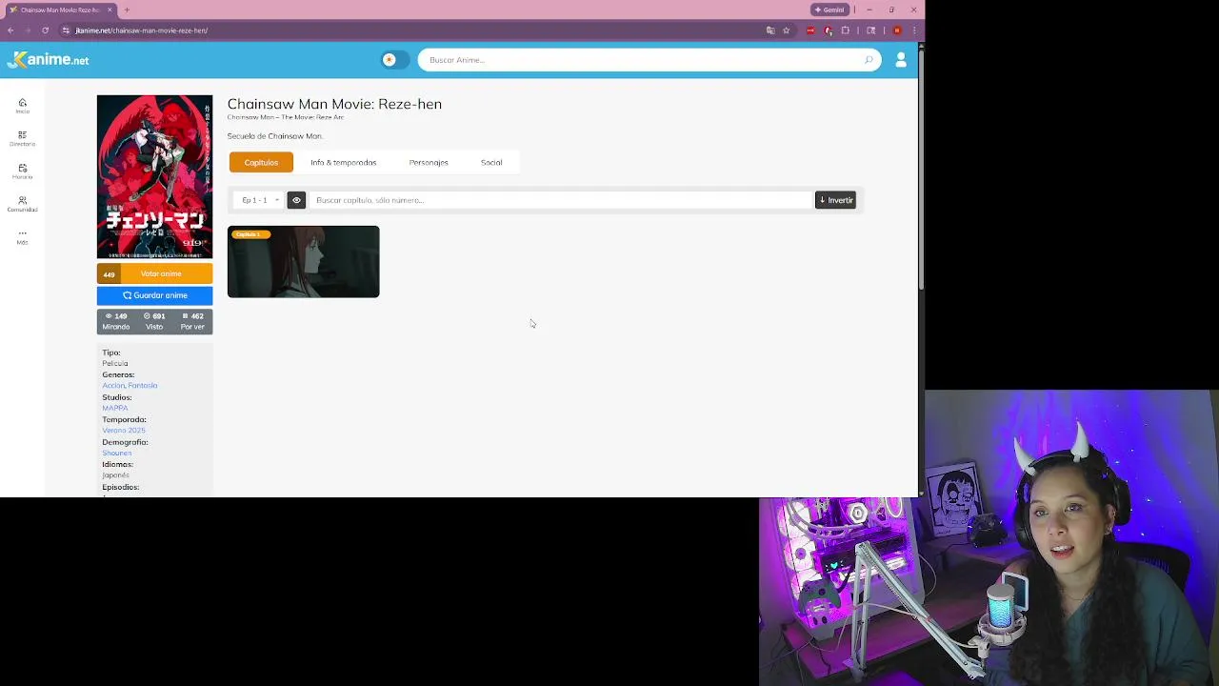1219x686 pixels.
Task: Reload the page with browser refresh icon
Action: (x=45, y=30)
